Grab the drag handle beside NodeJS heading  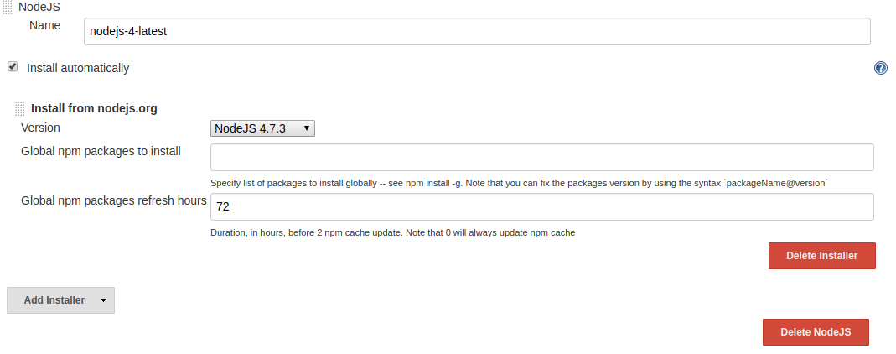[x=8, y=7]
